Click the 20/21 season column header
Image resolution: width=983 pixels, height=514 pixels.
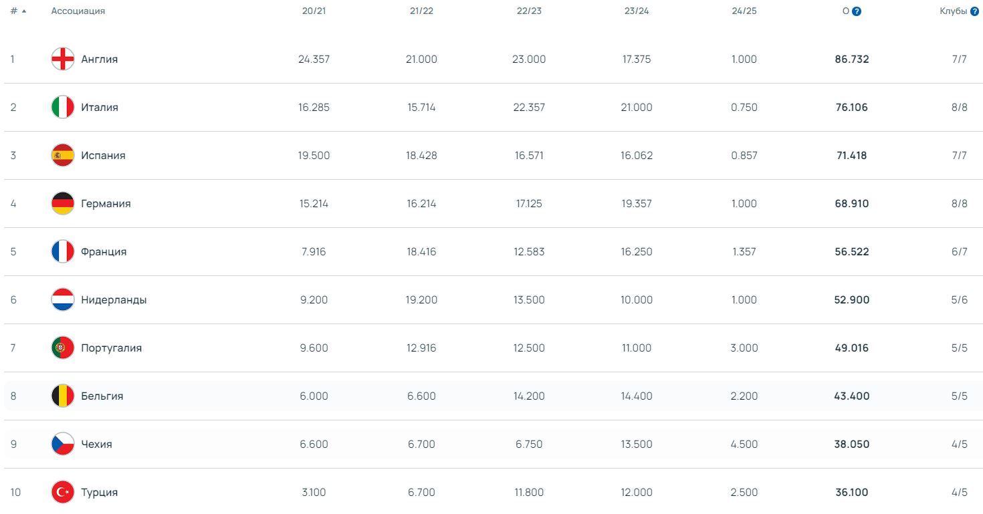[x=314, y=11]
